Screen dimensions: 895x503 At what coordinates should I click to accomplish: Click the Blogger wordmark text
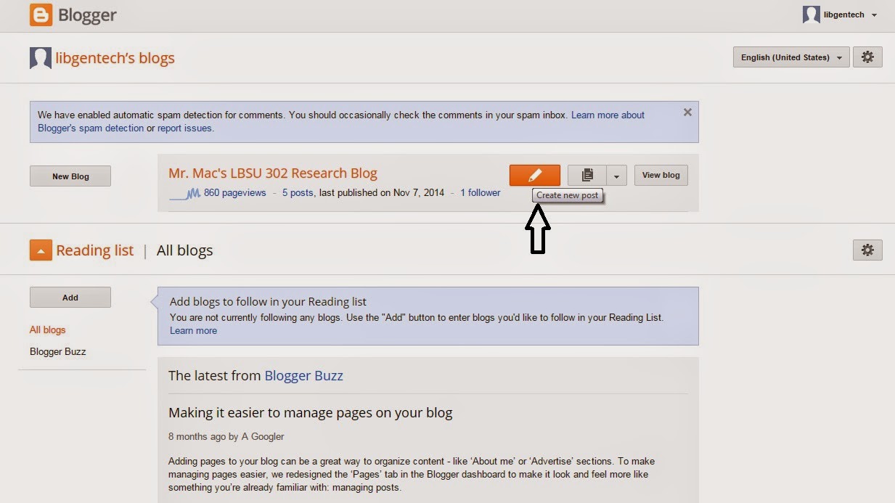point(87,15)
